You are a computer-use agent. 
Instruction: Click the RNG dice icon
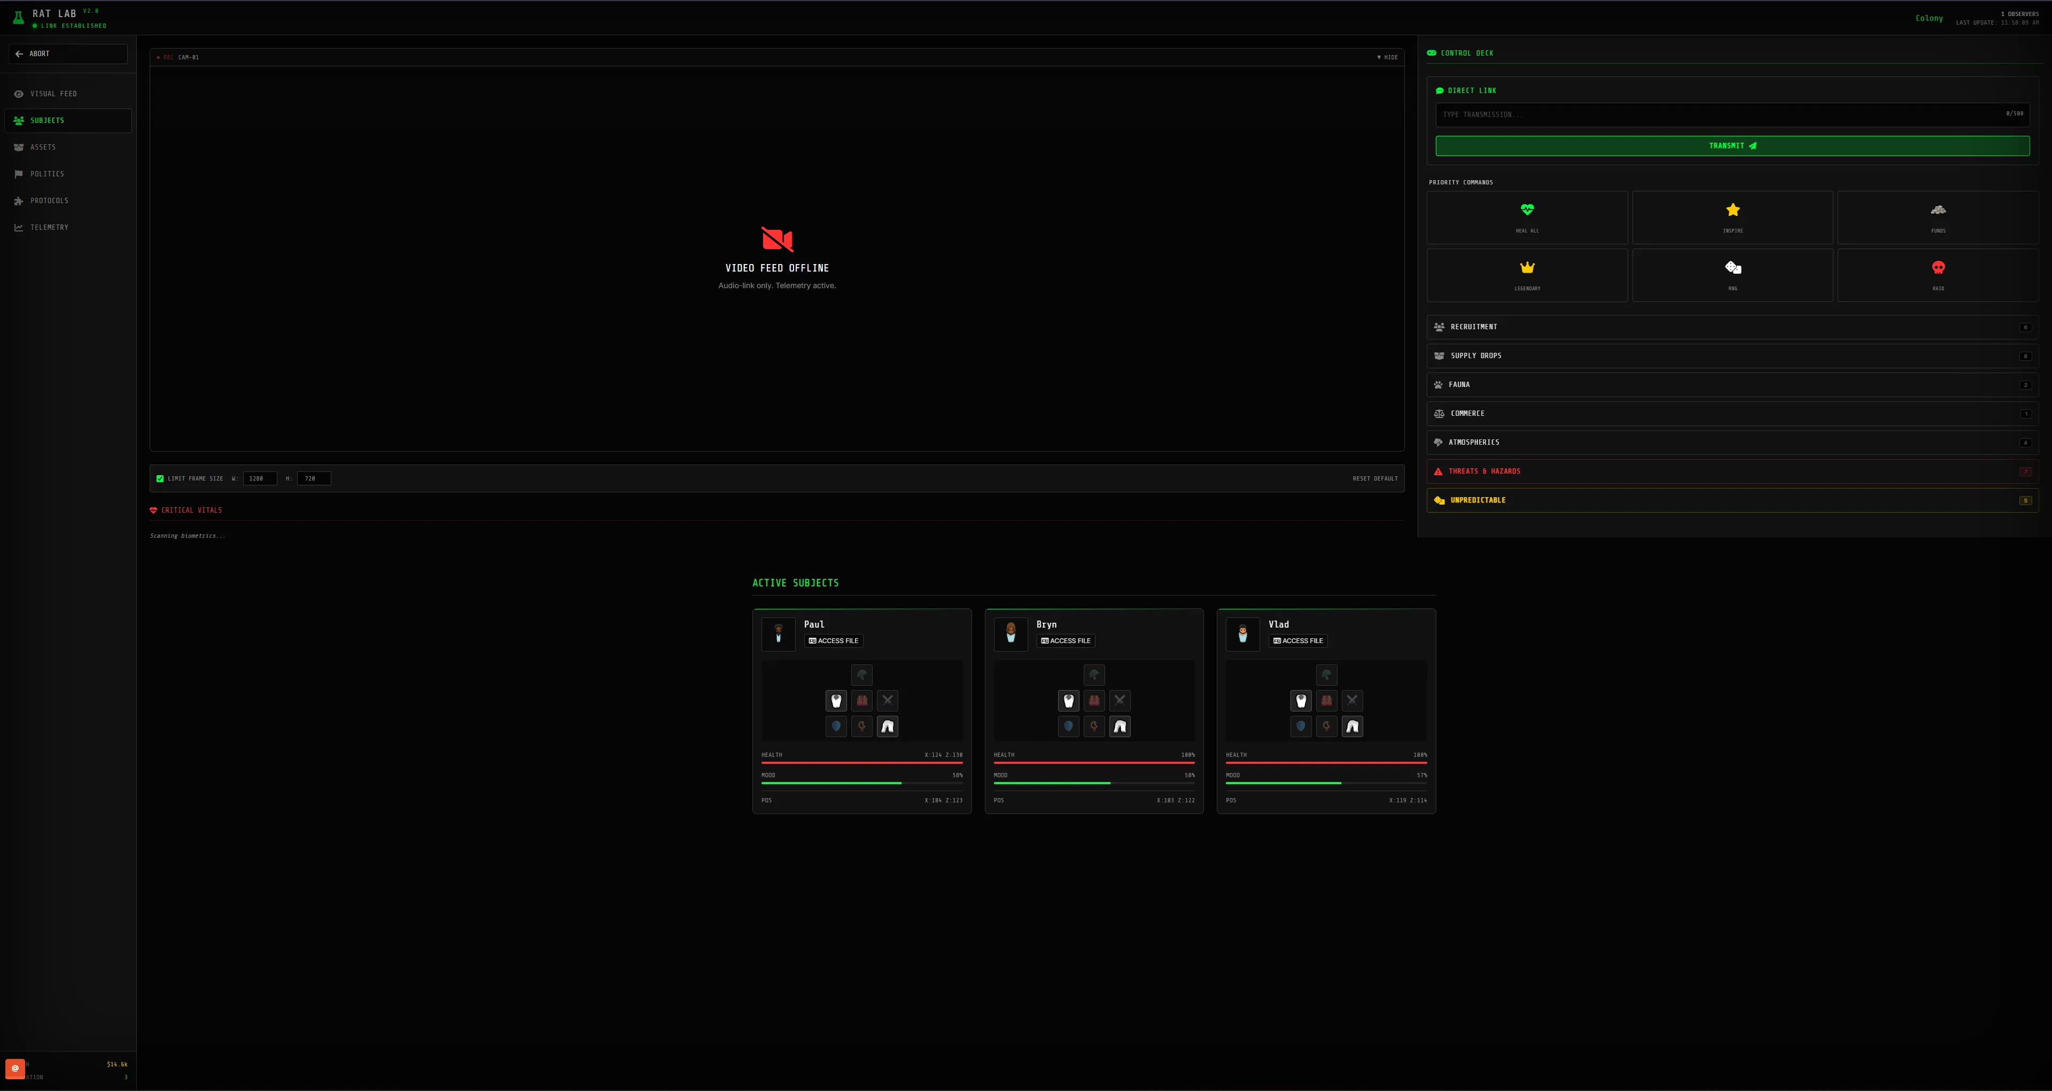tap(1732, 267)
